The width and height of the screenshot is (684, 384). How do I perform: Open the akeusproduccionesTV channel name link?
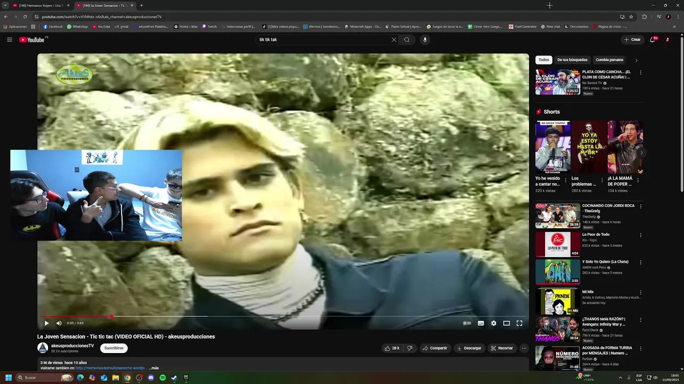(x=72, y=346)
